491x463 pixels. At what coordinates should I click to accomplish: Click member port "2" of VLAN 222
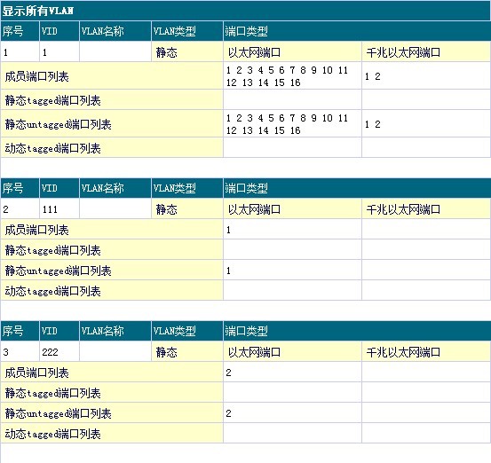pyautogui.click(x=228, y=373)
